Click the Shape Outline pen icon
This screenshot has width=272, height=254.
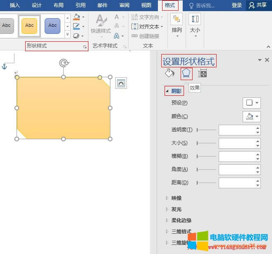click(76, 26)
